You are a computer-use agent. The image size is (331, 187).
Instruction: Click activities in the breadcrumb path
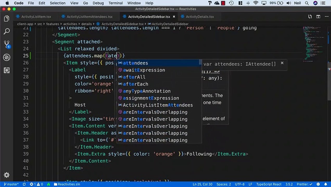click(70, 24)
